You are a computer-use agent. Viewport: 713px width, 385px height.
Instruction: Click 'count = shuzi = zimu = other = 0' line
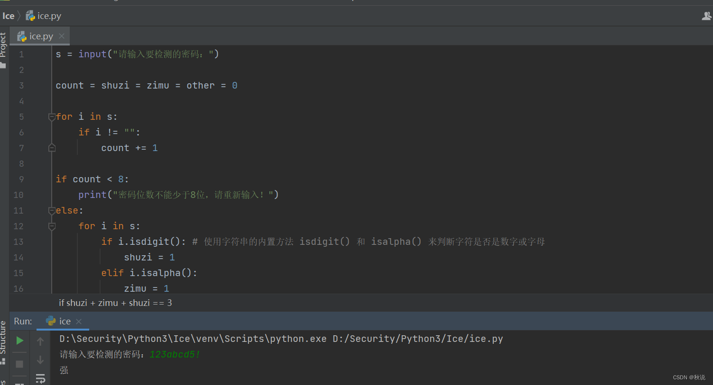coord(147,86)
